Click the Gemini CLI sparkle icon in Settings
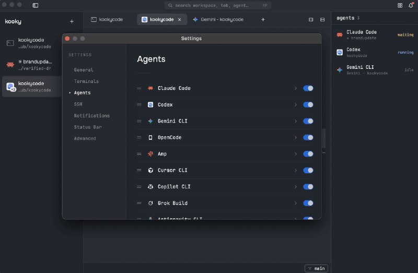 coord(150,121)
